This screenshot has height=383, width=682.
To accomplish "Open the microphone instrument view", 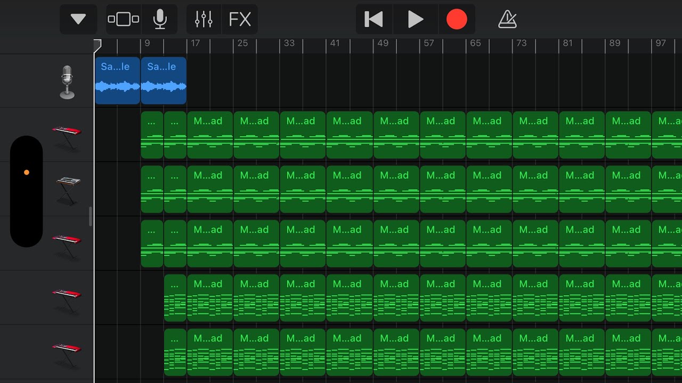I will [x=160, y=20].
